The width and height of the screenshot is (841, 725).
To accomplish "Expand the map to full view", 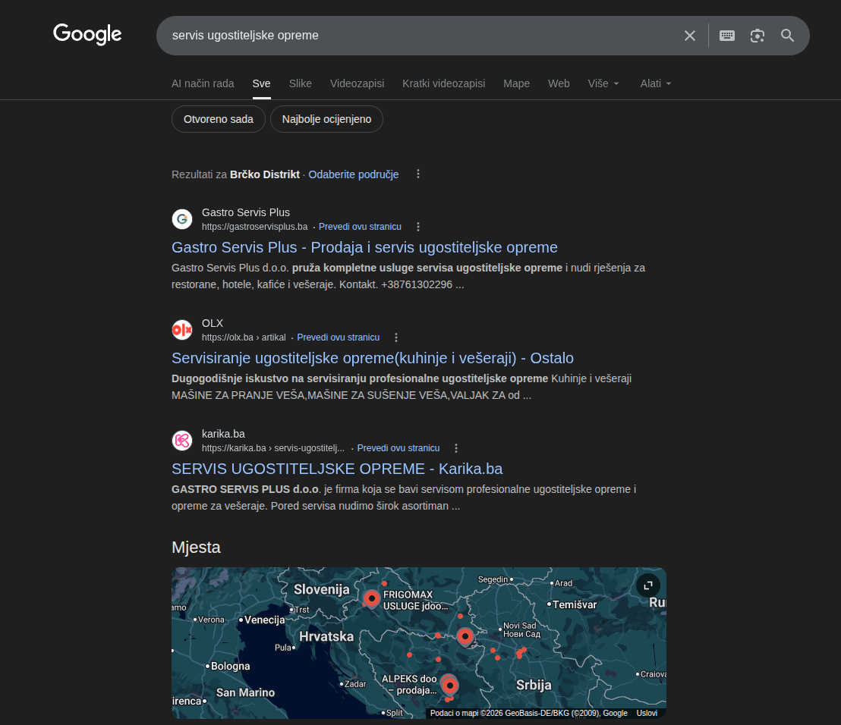I will 647,585.
